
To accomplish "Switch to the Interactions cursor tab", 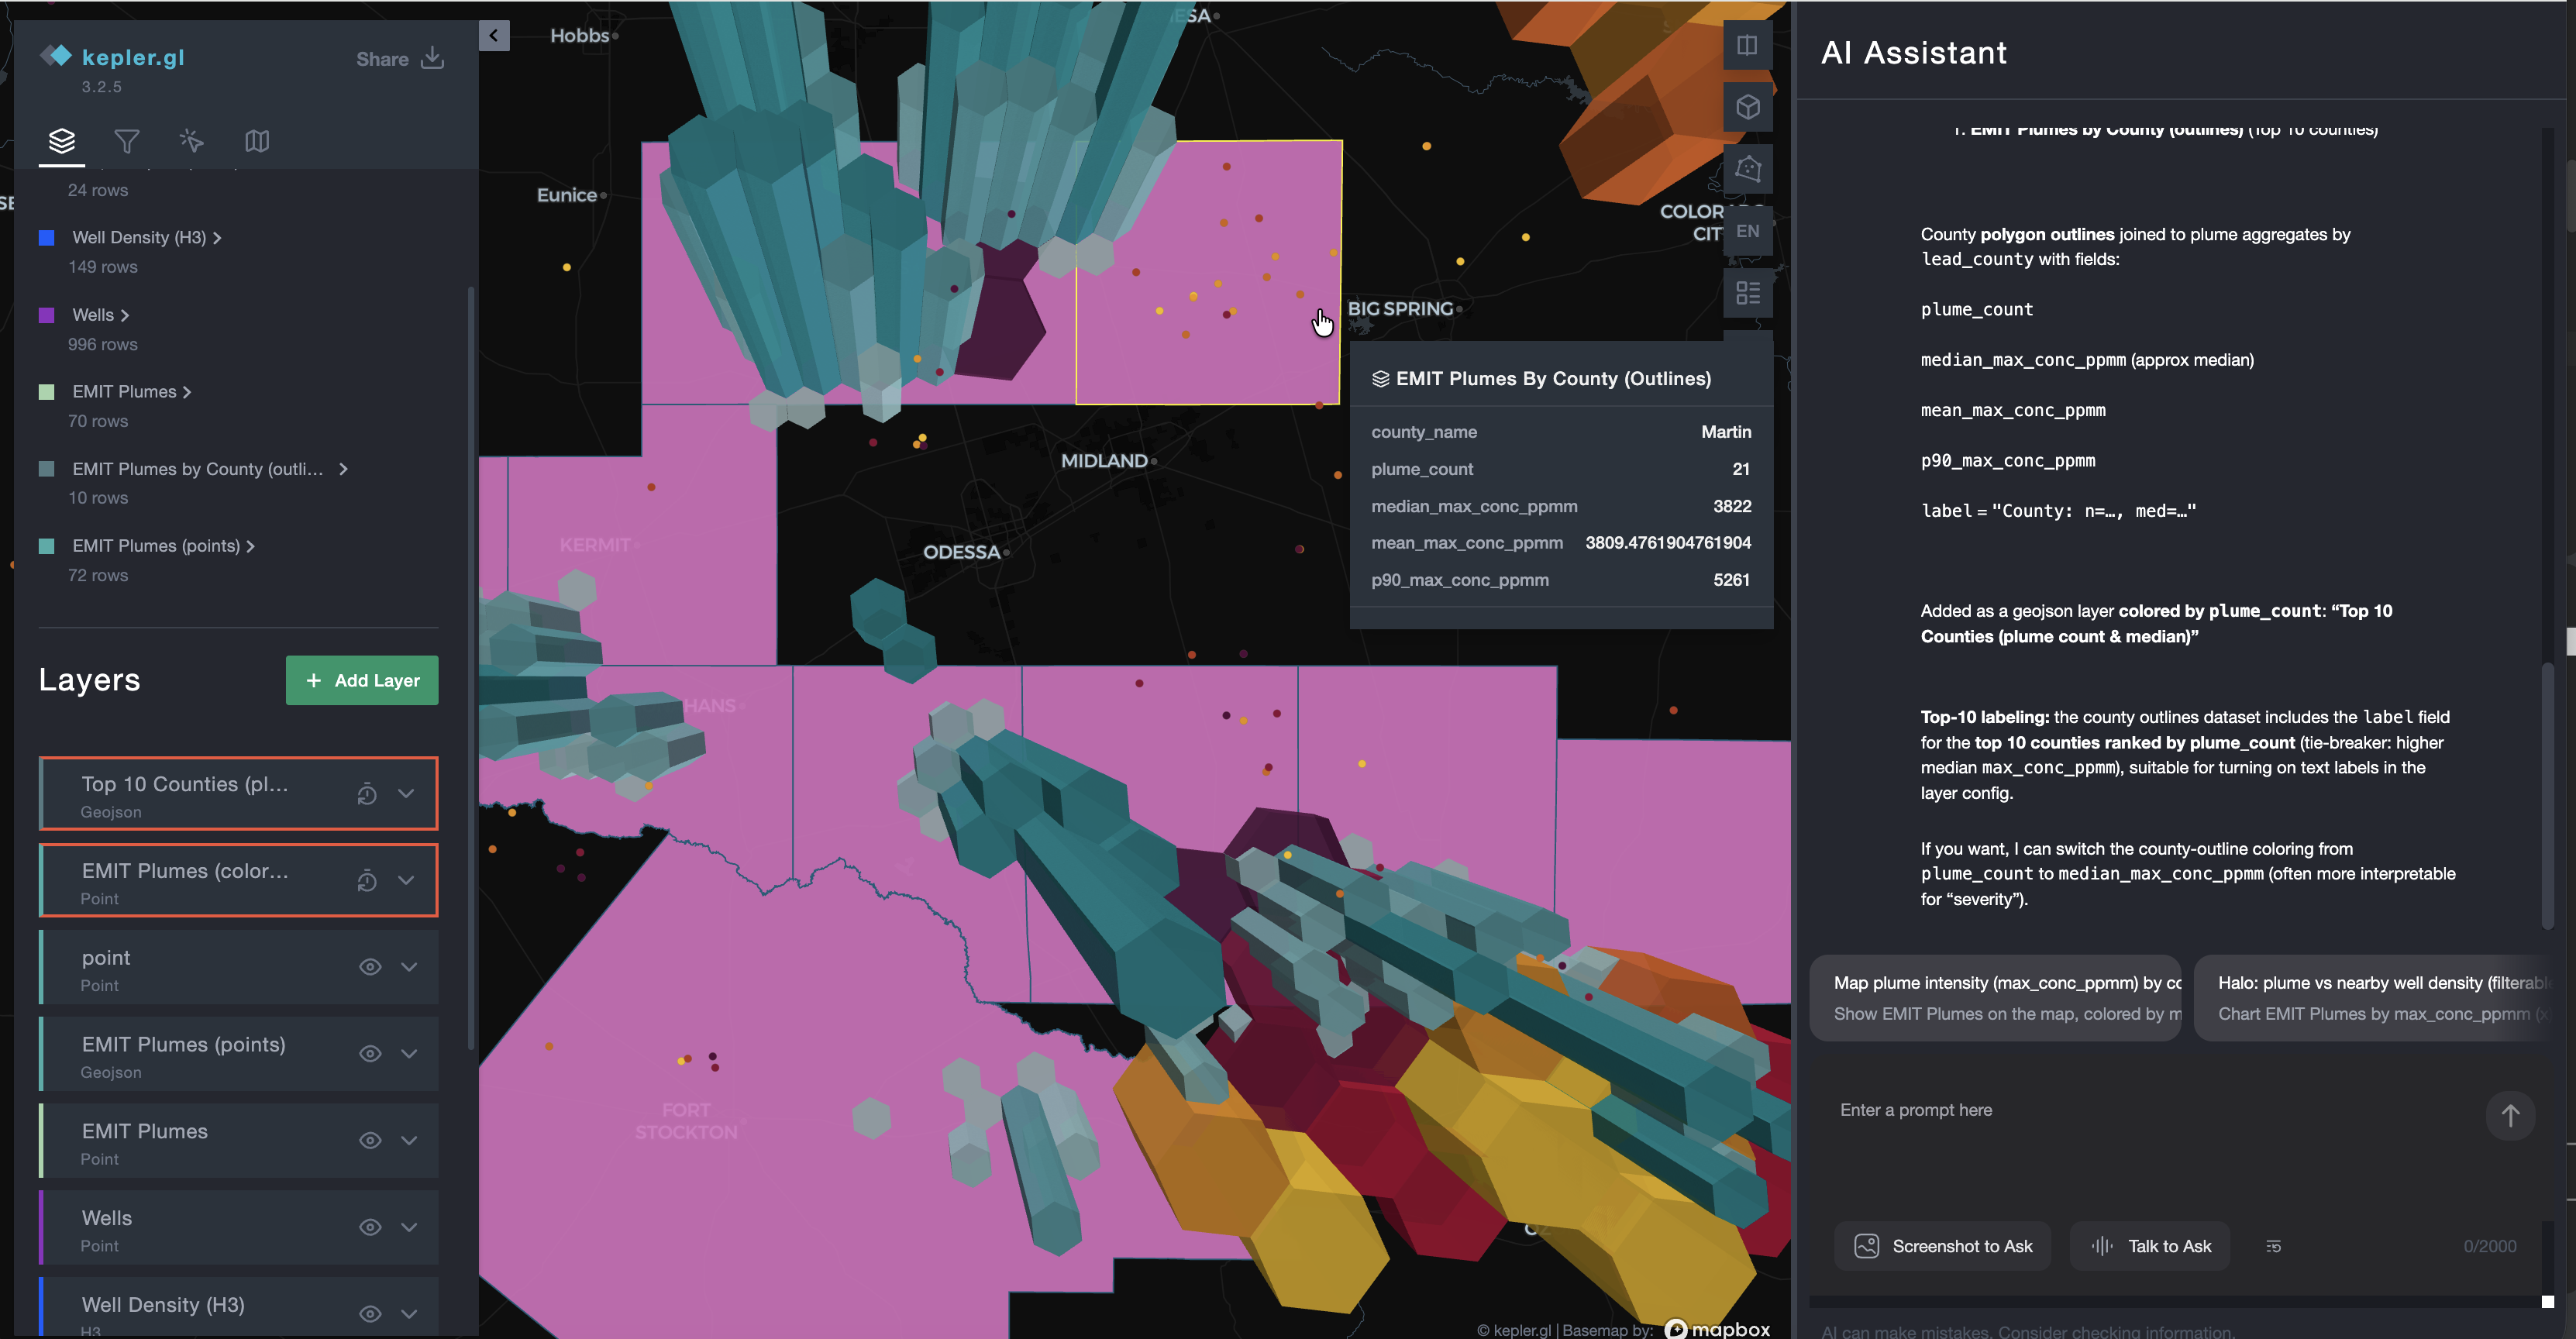I will 191,141.
